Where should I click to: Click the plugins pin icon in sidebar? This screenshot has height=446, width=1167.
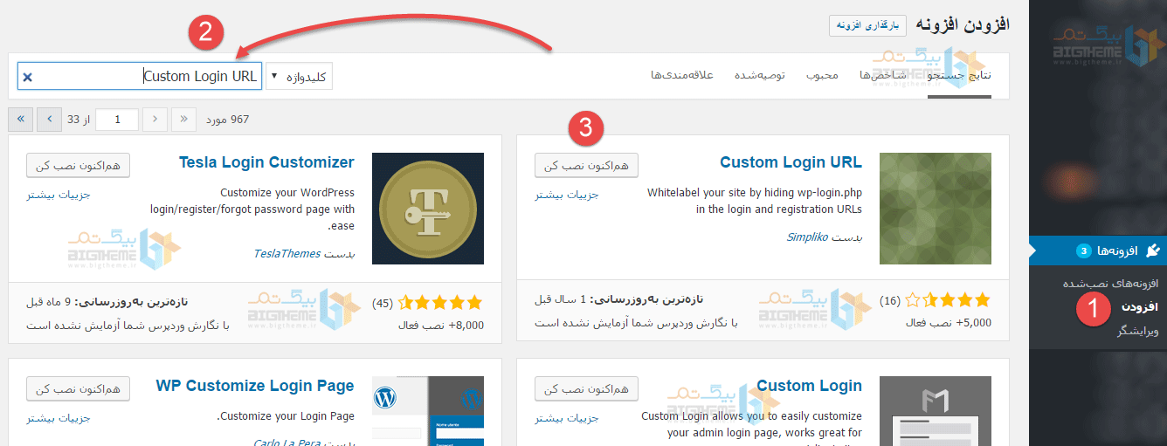1151,251
